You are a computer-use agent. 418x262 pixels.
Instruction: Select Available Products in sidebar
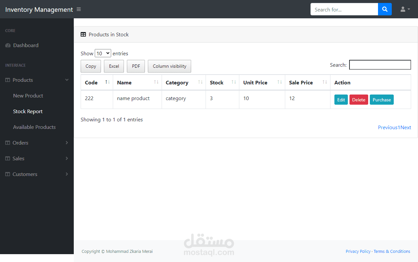pyautogui.click(x=34, y=127)
